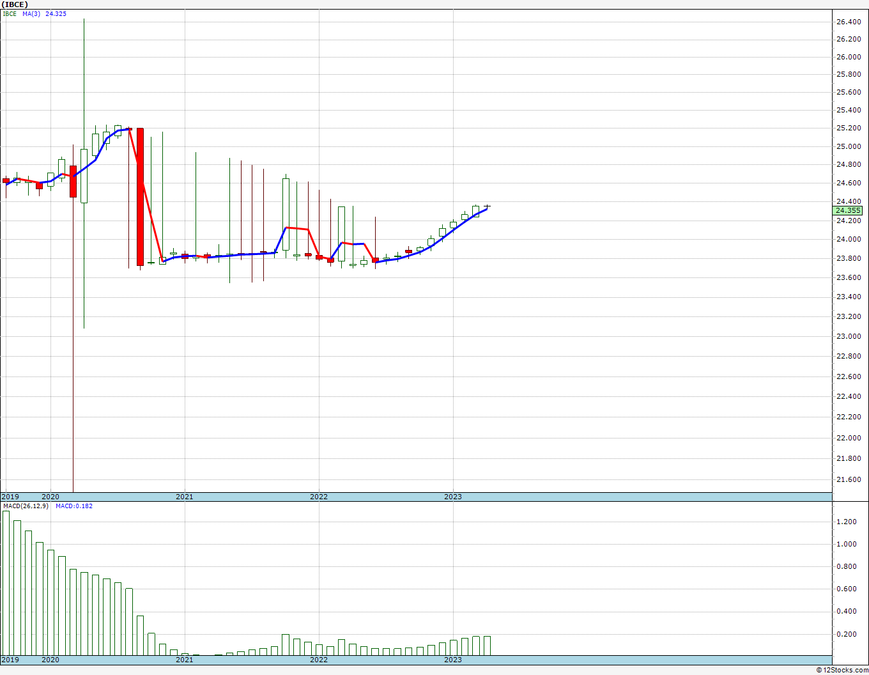Image resolution: width=869 pixels, height=675 pixels.
Task: Click the 23.800 price axis label
Action: pos(849,258)
